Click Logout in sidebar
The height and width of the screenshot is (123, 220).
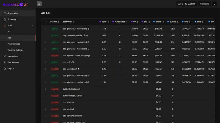pyautogui.click(x=18, y=69)
